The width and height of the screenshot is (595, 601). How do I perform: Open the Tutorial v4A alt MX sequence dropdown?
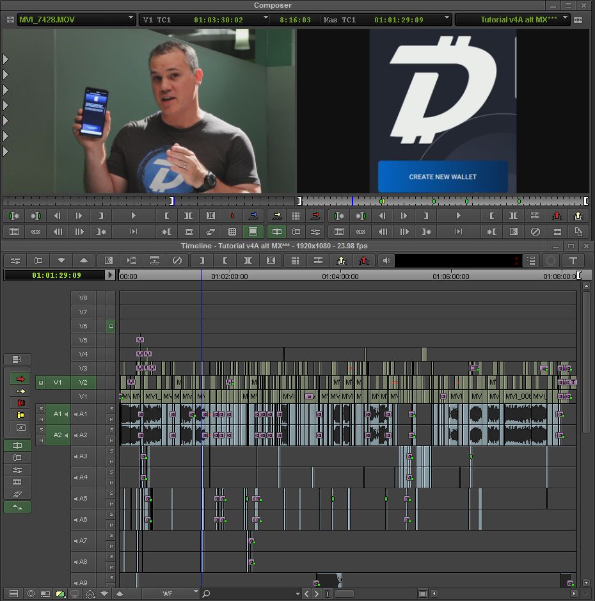pyautogui.click(x=565, y=18)
